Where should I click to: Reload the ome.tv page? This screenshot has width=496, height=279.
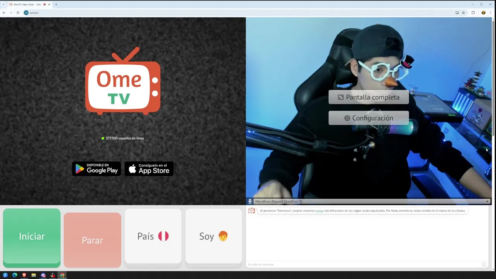18,13
